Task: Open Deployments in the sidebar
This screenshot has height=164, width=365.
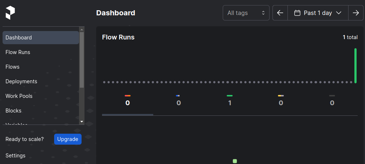Action: pos(21,81)
